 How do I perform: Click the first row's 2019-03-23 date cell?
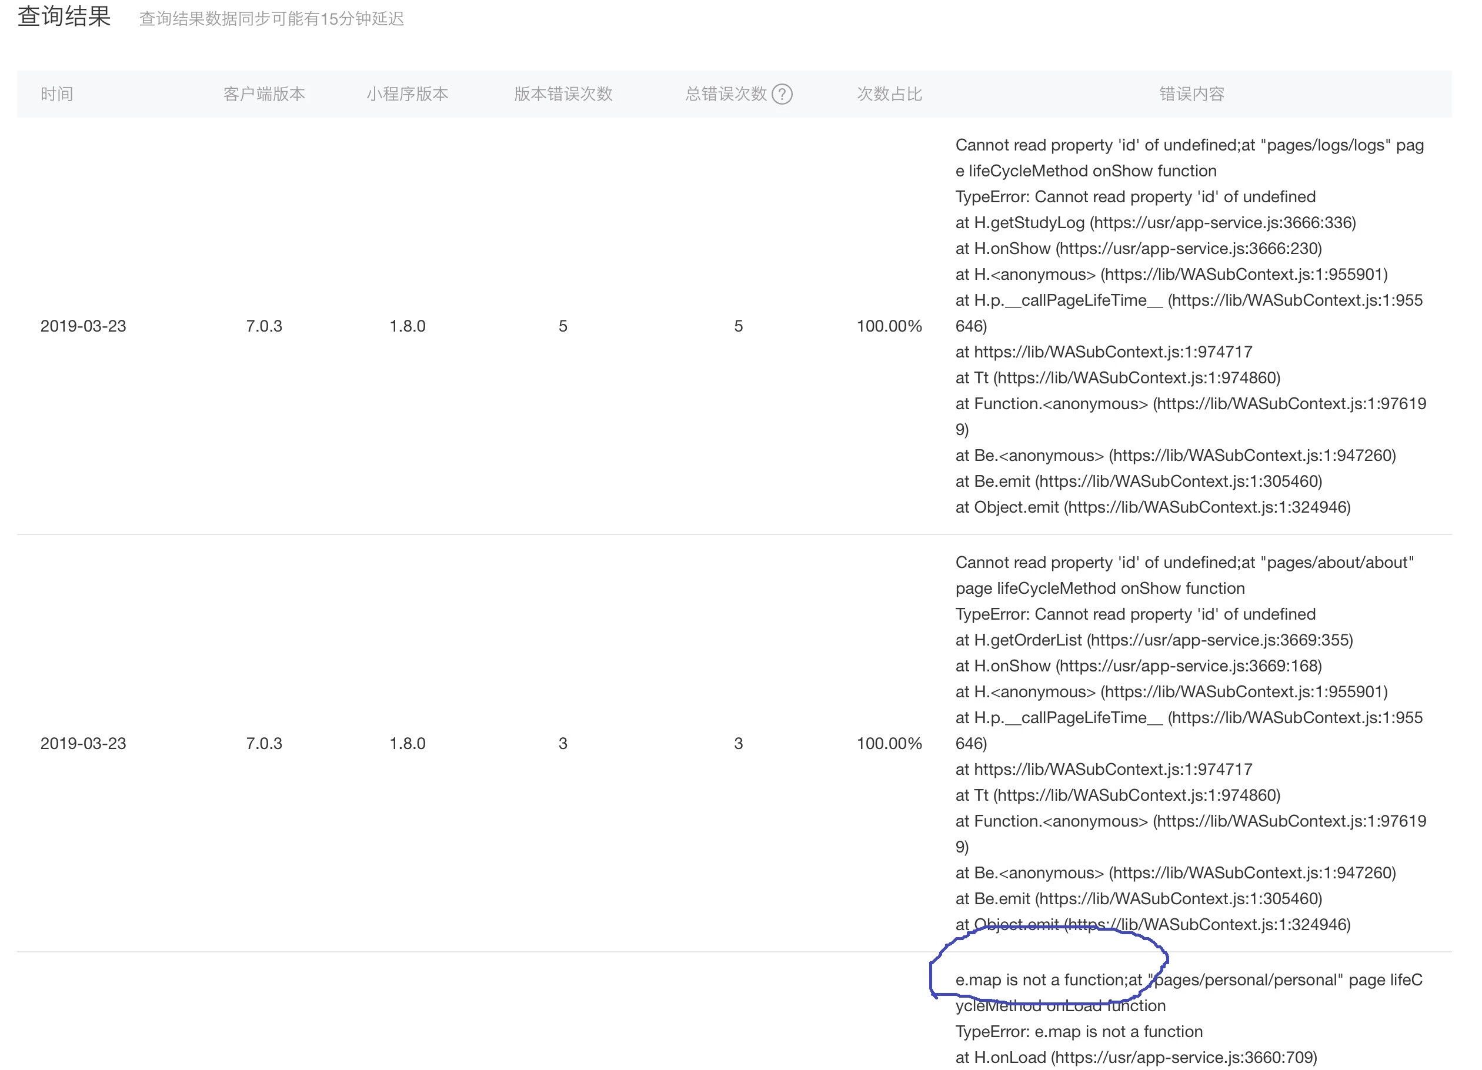tap(83, 326)
